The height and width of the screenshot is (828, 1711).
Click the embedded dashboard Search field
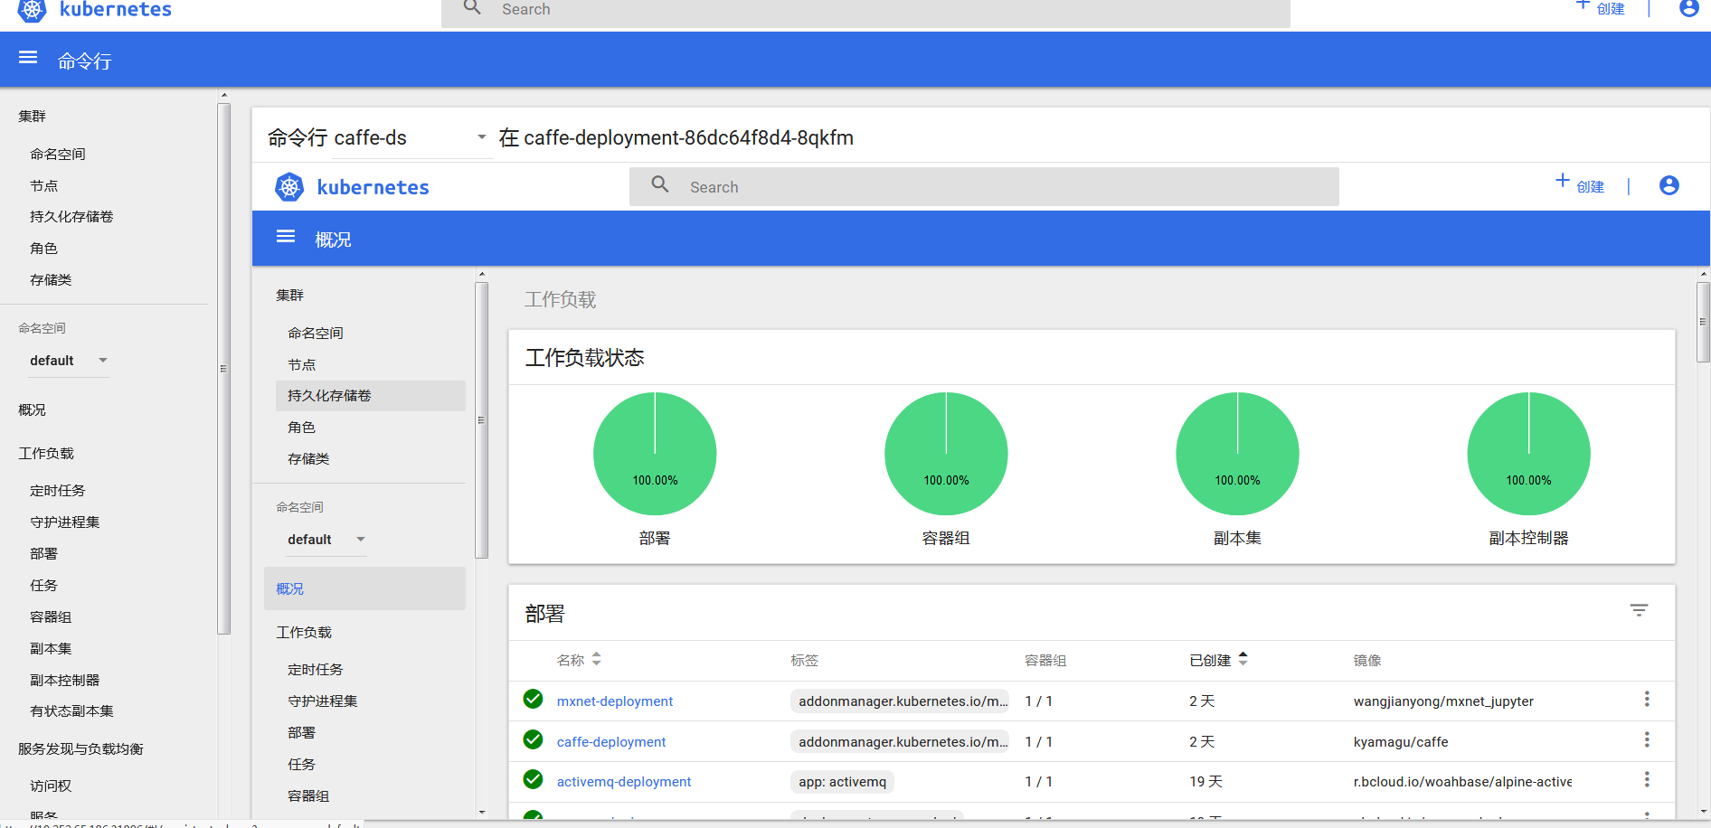click(984, 186)
